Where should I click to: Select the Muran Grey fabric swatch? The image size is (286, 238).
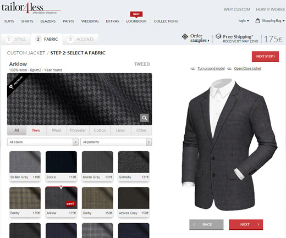(x=97, y=166)
